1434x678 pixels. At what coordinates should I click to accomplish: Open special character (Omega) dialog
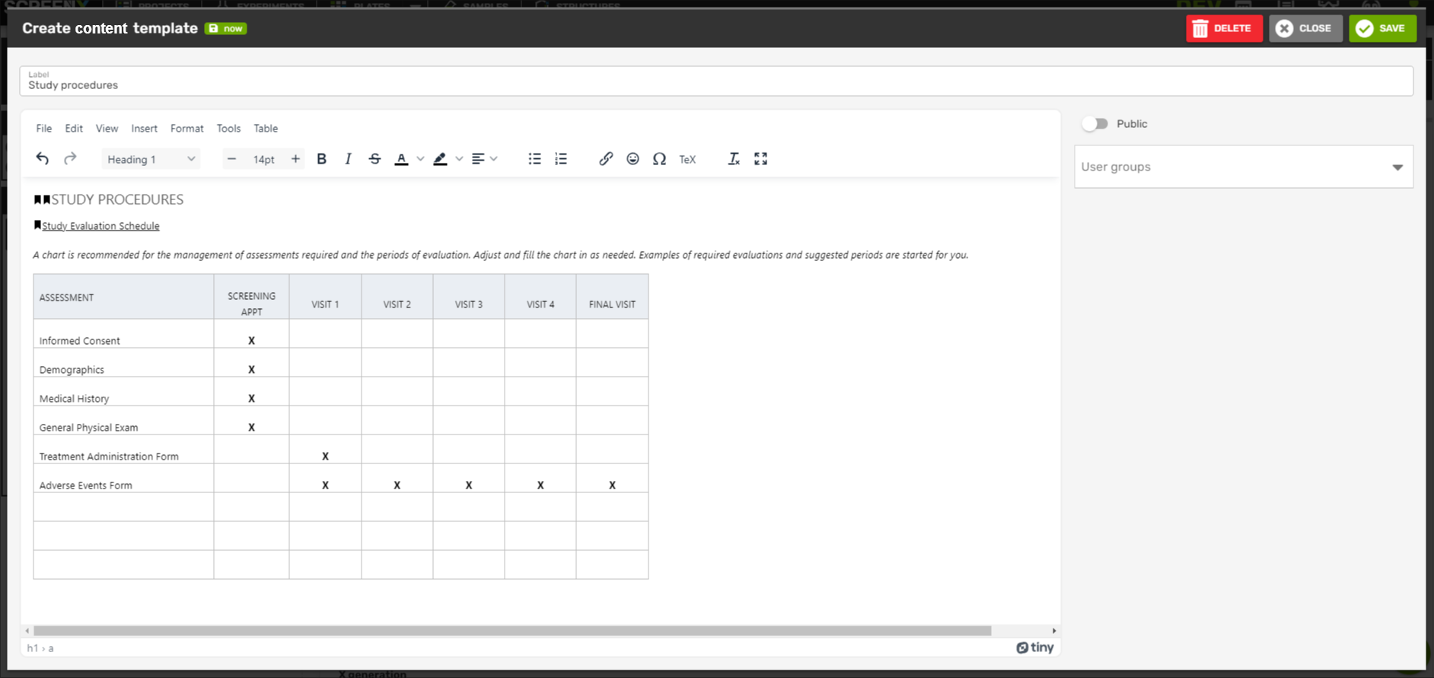coord(659,159)
